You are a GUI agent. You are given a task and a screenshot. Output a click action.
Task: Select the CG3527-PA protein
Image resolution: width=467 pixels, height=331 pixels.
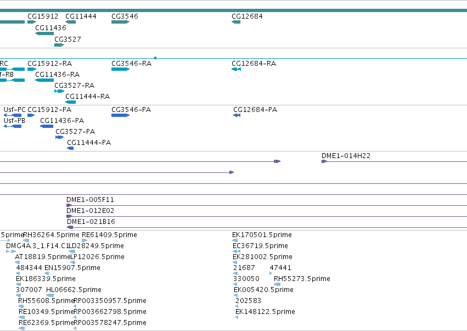60,137
